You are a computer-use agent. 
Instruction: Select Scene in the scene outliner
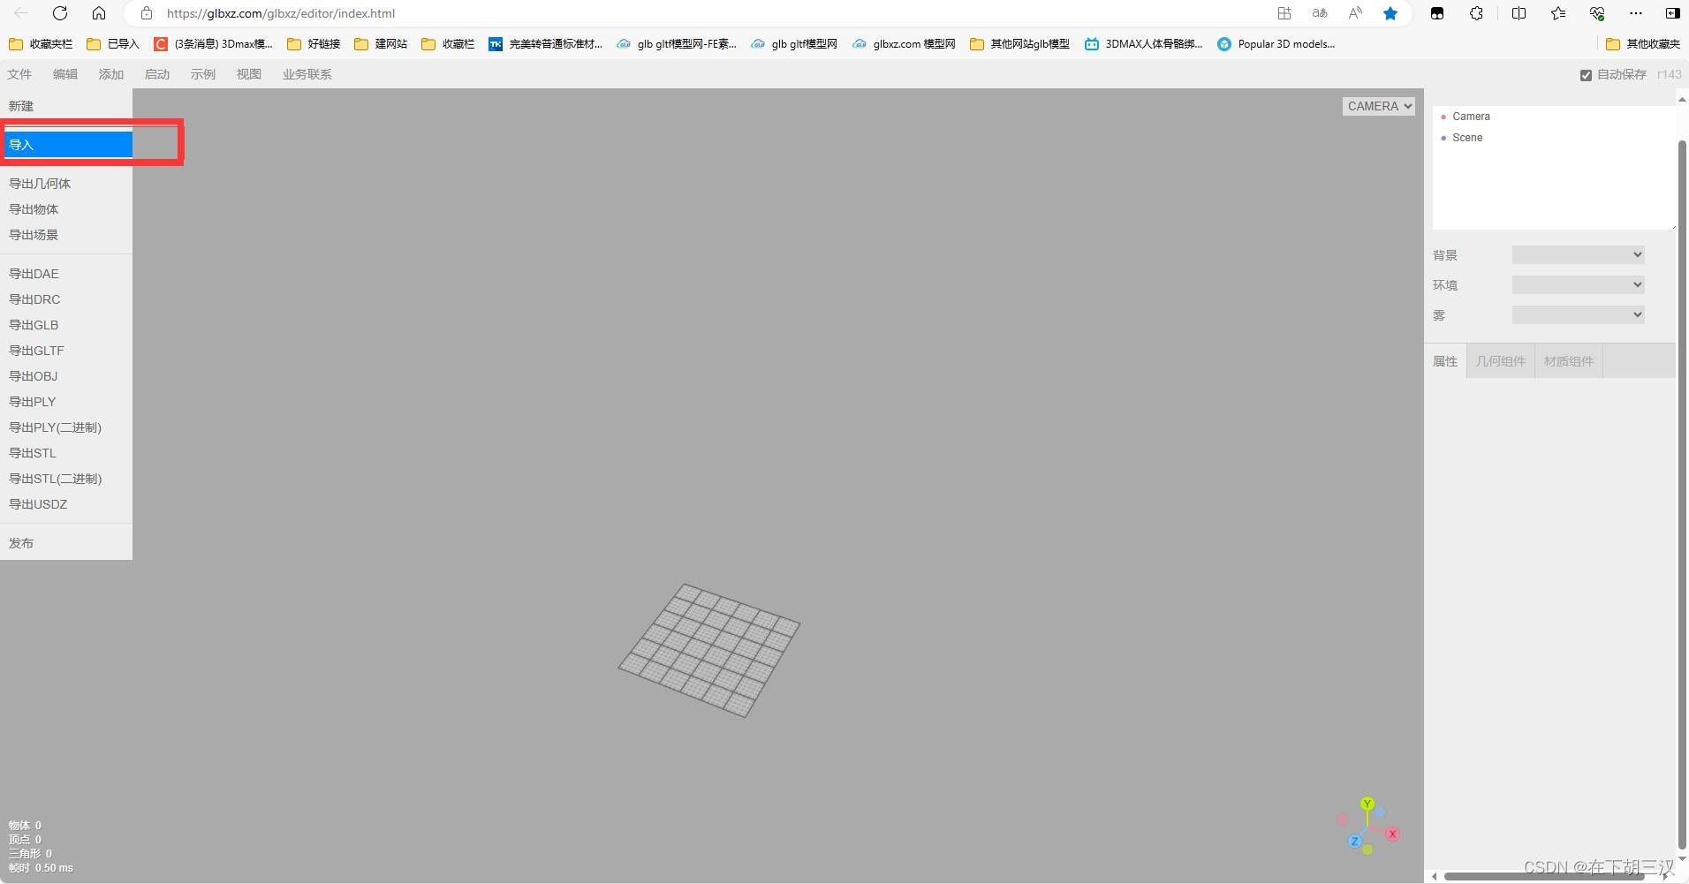point(1554,138)
